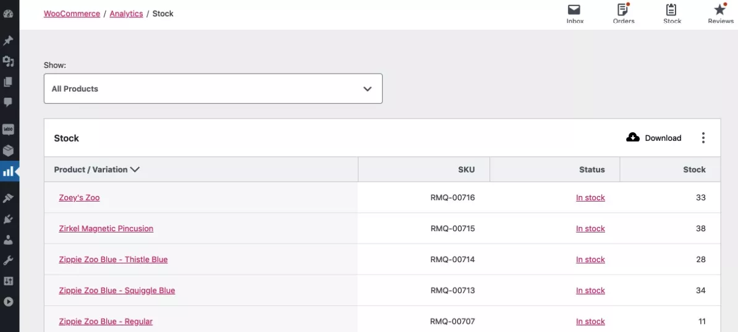
Task: Open Posts via the pushpin icon
Action: point(8,41)
